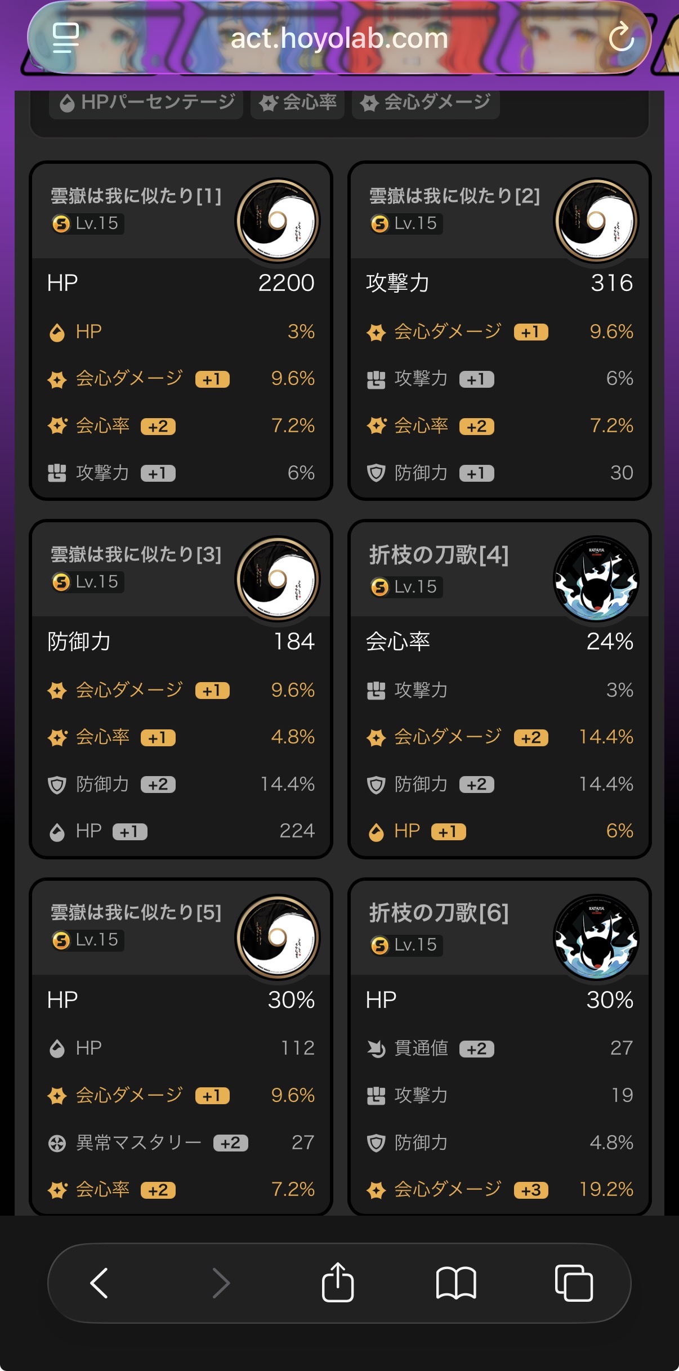Tap the disc icon for 雲嶽は我に似たり[1]

[278, 221]
